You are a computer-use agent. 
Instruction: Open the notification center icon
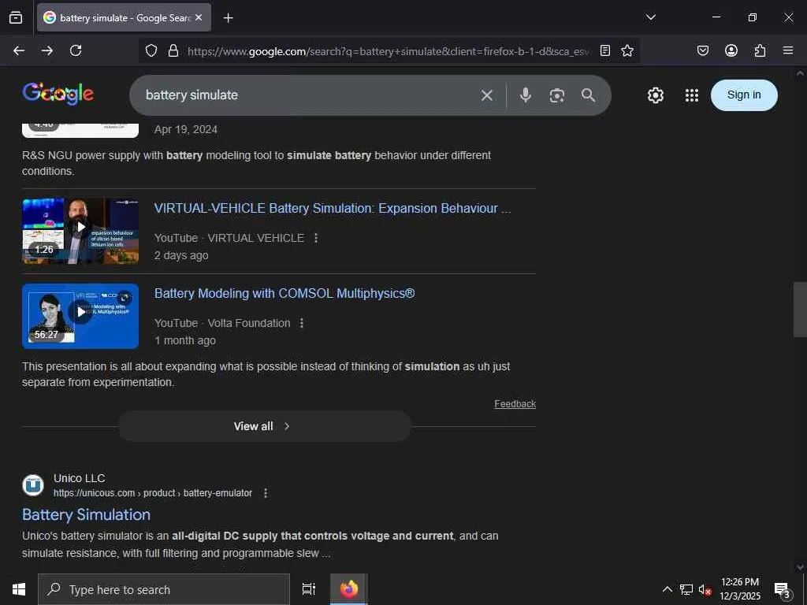[x=782, y=589]
